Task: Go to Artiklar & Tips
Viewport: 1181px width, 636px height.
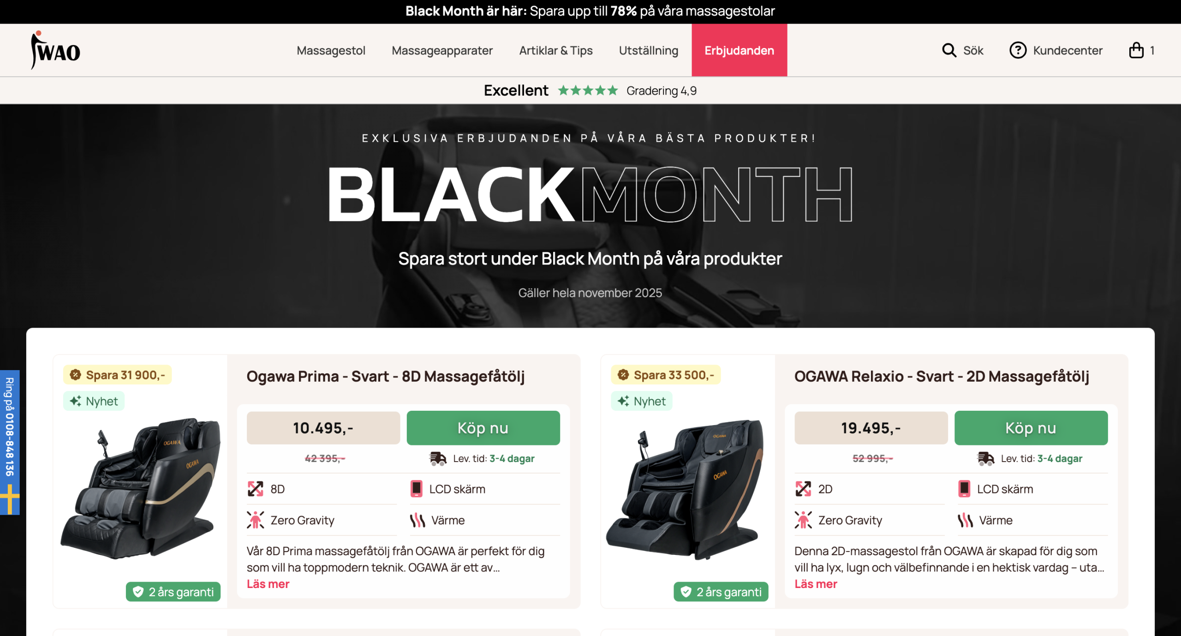Action: click(555, 50)
